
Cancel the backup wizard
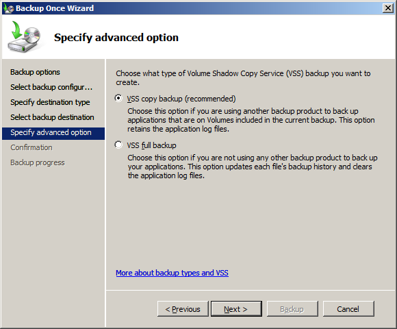[x=348, y=308]
